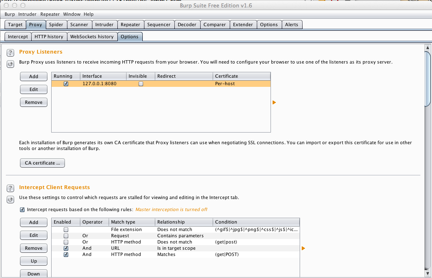Image resolution: width=432 pixels, height=278 pixels.
Task: Uncheck Running for 127.0.0.1:8080 listener
Action: pyautogui.click(x=66, y=84)
